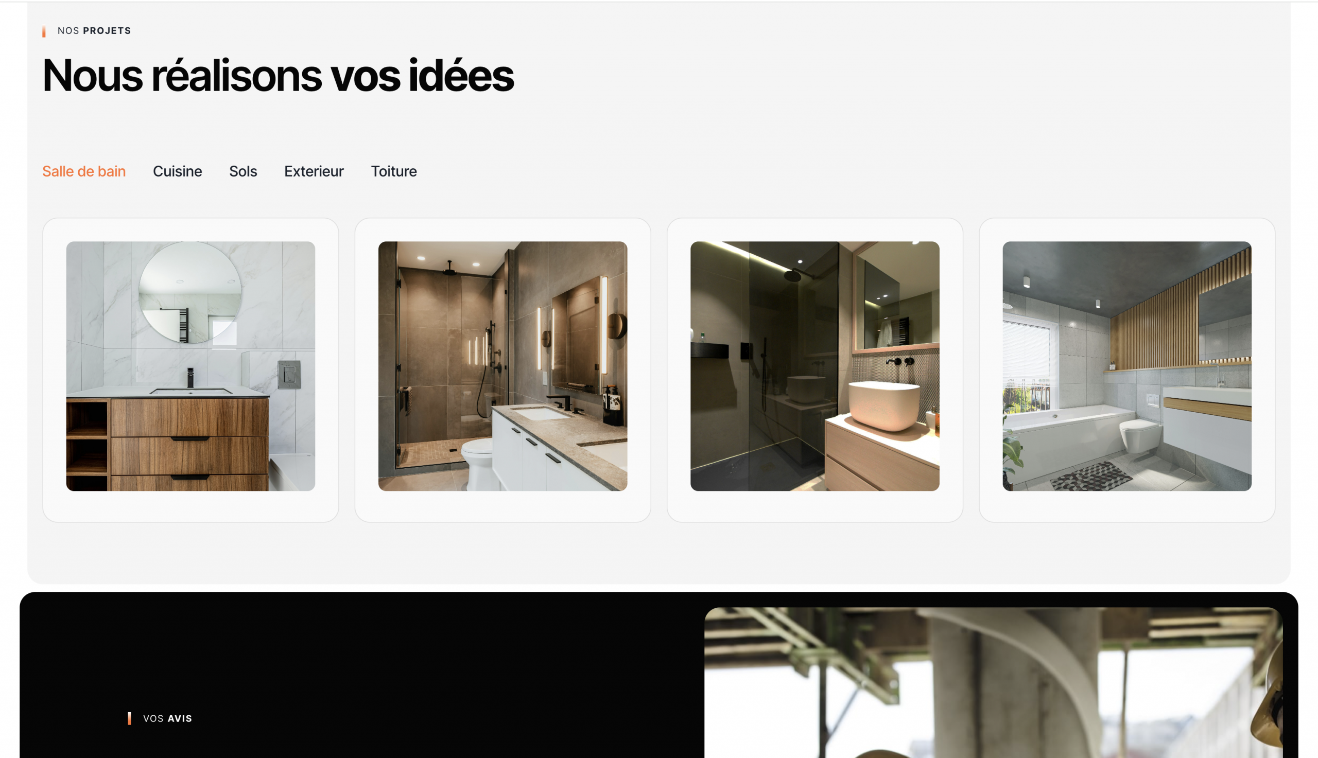Image resolution: width=1318 pixels, height=758 pixels.
Task: Click the third project card border area
Action: pos(815,506)
